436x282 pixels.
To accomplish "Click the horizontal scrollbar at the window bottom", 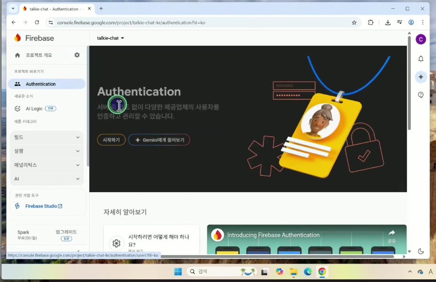I will (x=277, y=256).
